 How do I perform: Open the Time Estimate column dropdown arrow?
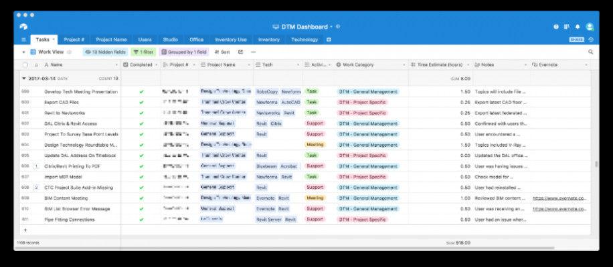468,65
